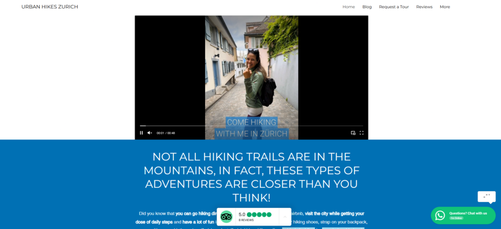Viewport: 501px width, 229px height.
Task: Open the 8 Reviews rating link
Action: tap(246, 220)
